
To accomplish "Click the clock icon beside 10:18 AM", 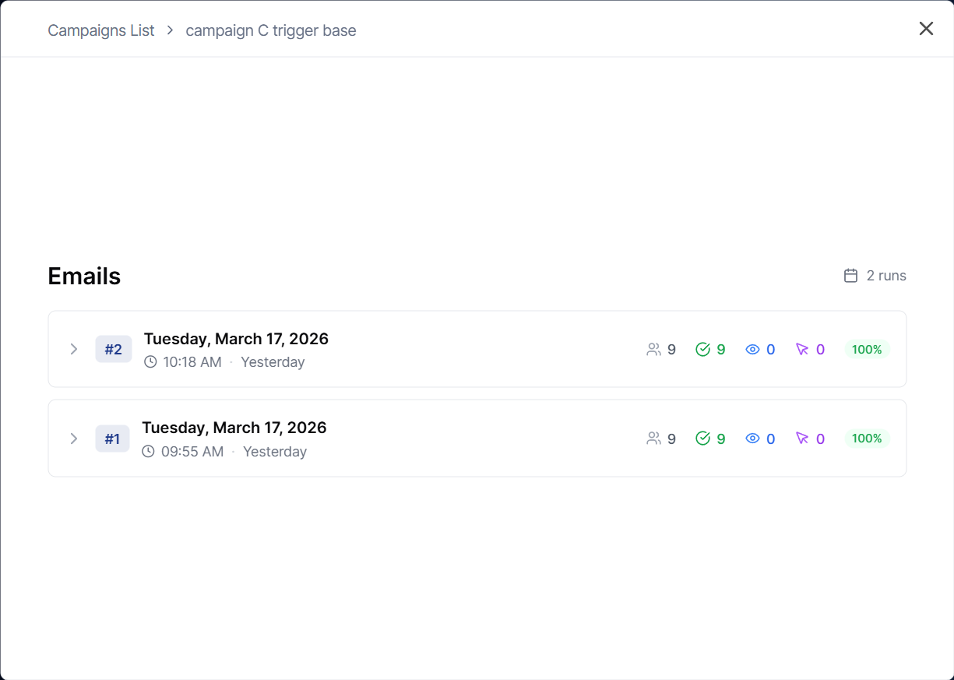I will pos(149,361).
